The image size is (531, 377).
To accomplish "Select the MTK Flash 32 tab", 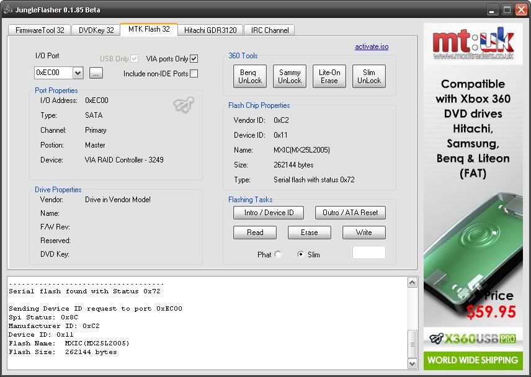I will 149,29.
